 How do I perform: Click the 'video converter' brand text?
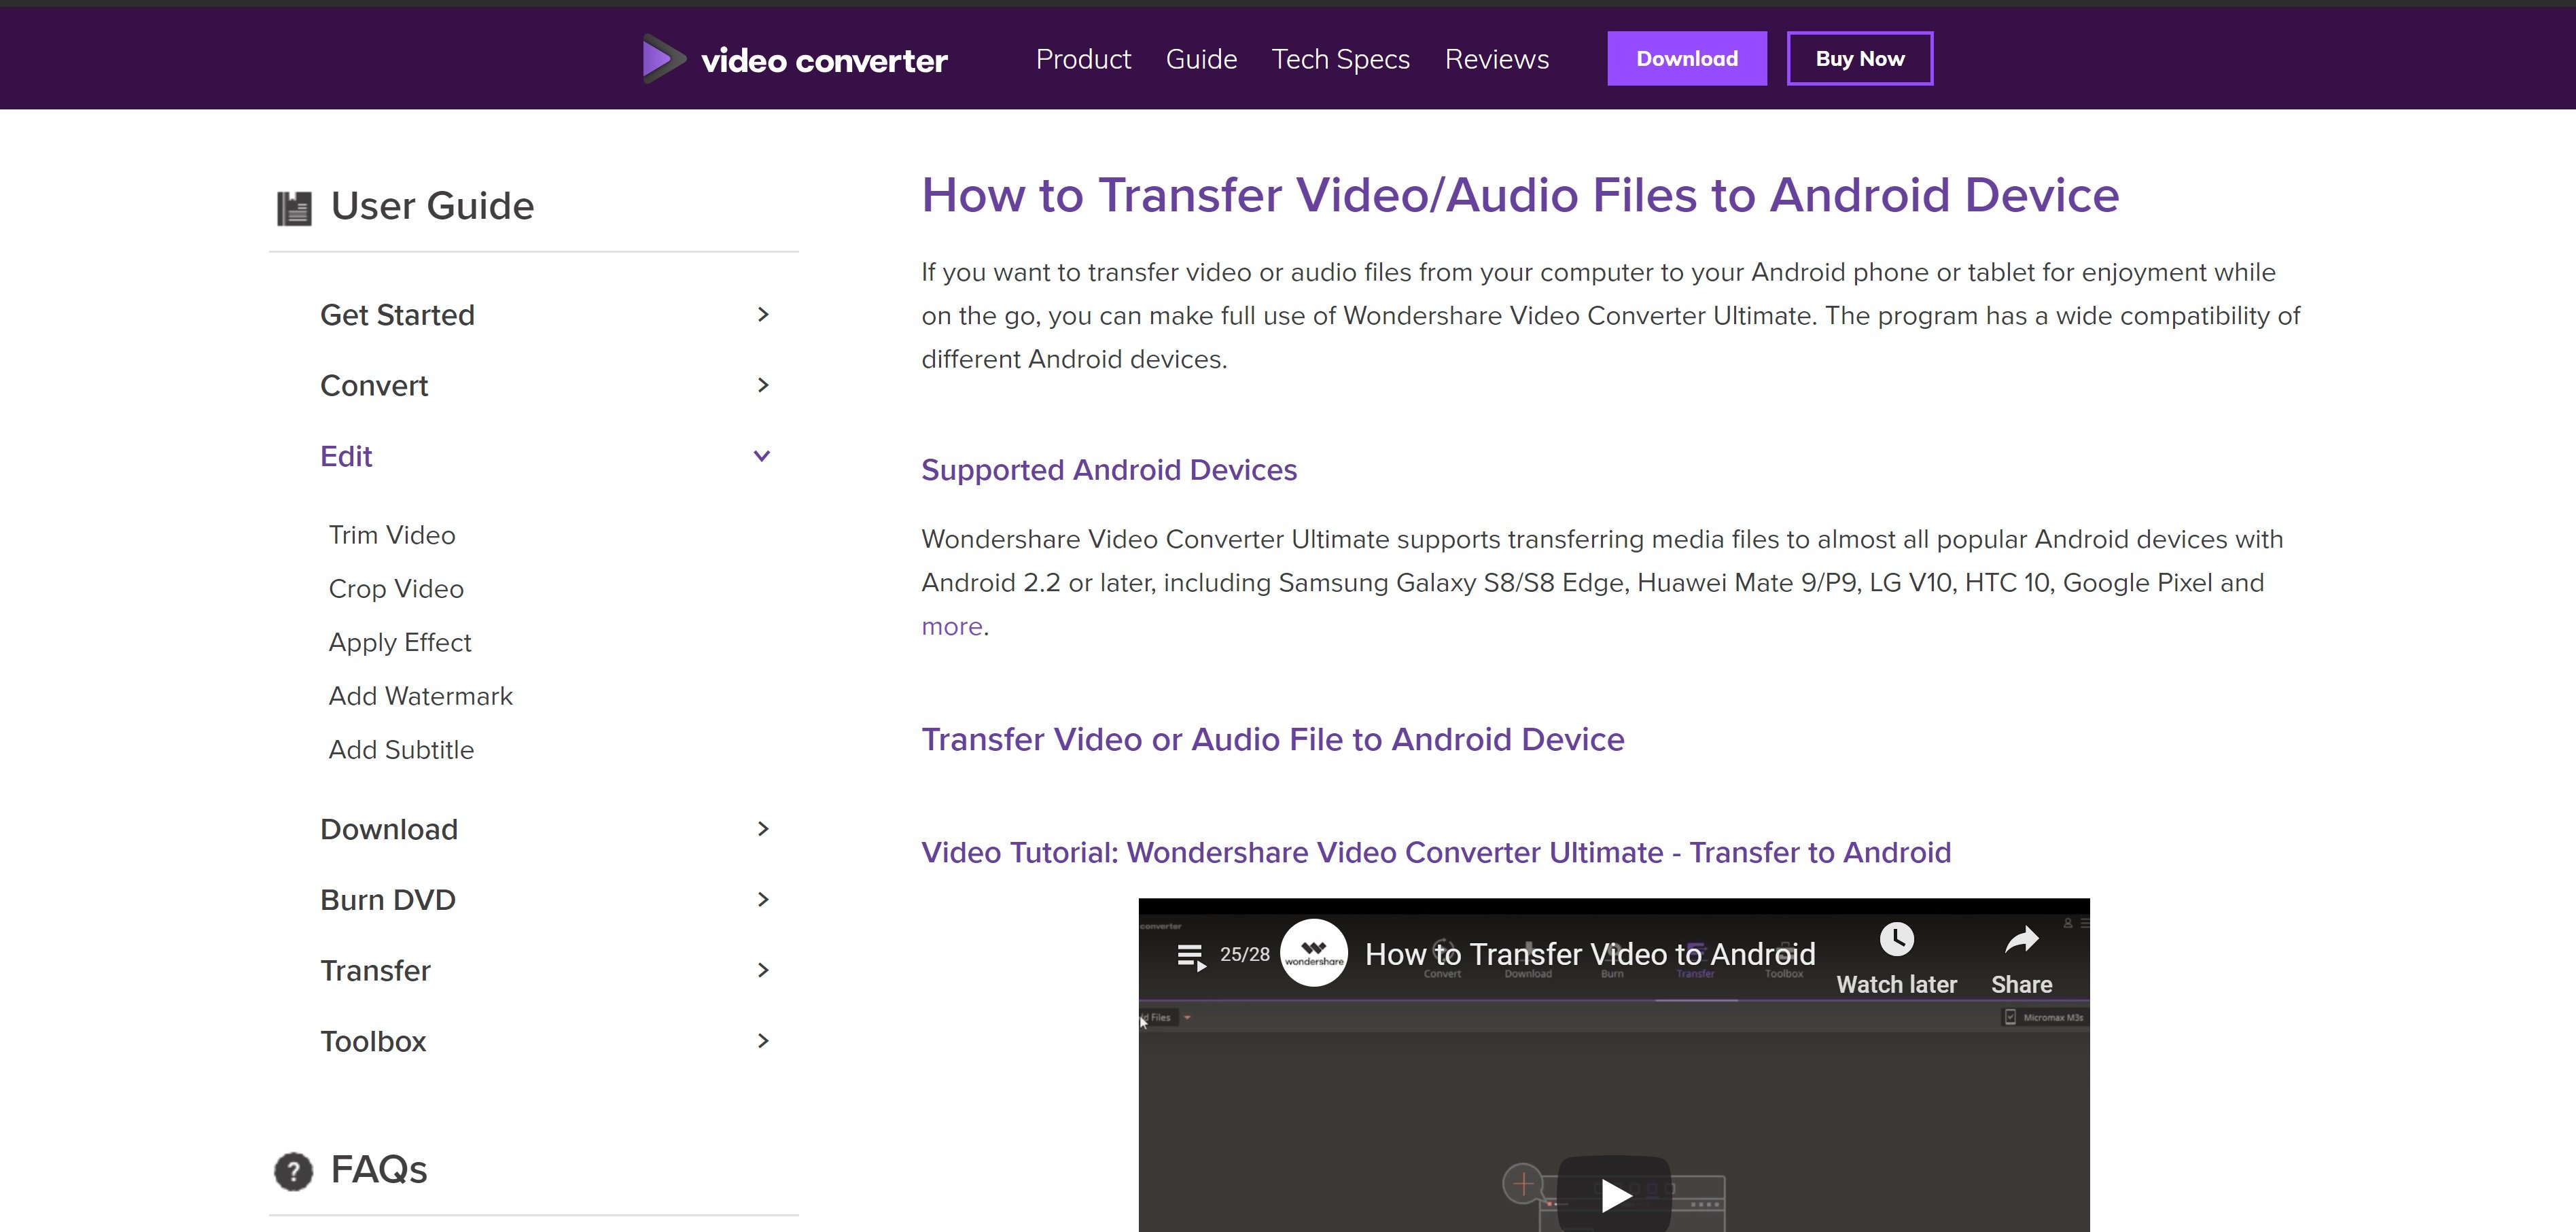824,61
